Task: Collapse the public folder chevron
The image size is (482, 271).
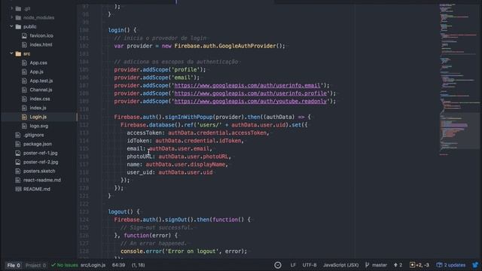Action: point(12,27)
